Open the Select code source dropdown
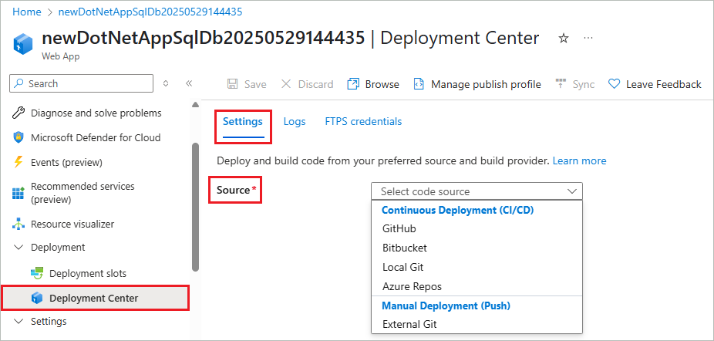This screenshot has width=714, height=341. point(477,191)
